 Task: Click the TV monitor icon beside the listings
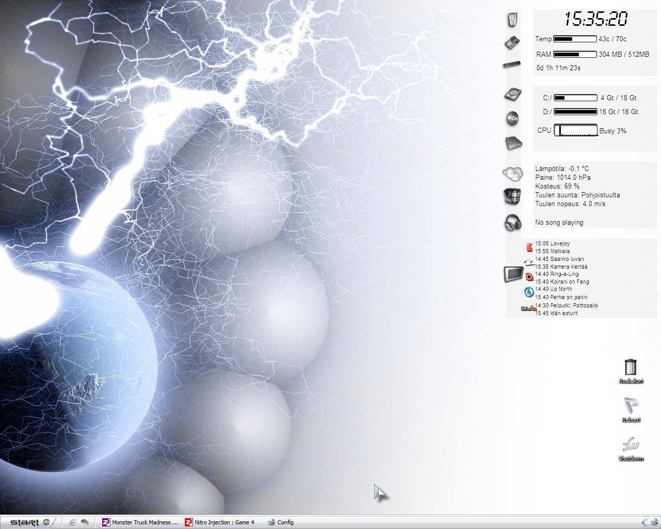coord(513,274)
